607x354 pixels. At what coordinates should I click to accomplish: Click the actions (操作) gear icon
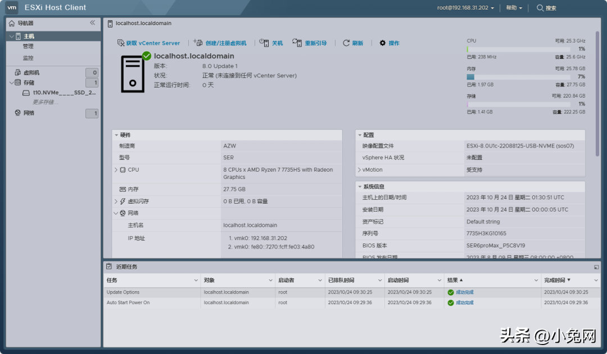pyautogui.click(x=383, y=43)
